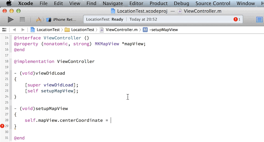Open the Product menu
This screenshot has height=142, width=264.
coord(159,3)
